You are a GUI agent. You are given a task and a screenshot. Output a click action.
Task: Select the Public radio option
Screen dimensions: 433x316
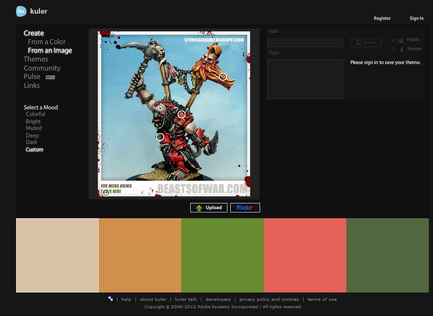[393, 40]
